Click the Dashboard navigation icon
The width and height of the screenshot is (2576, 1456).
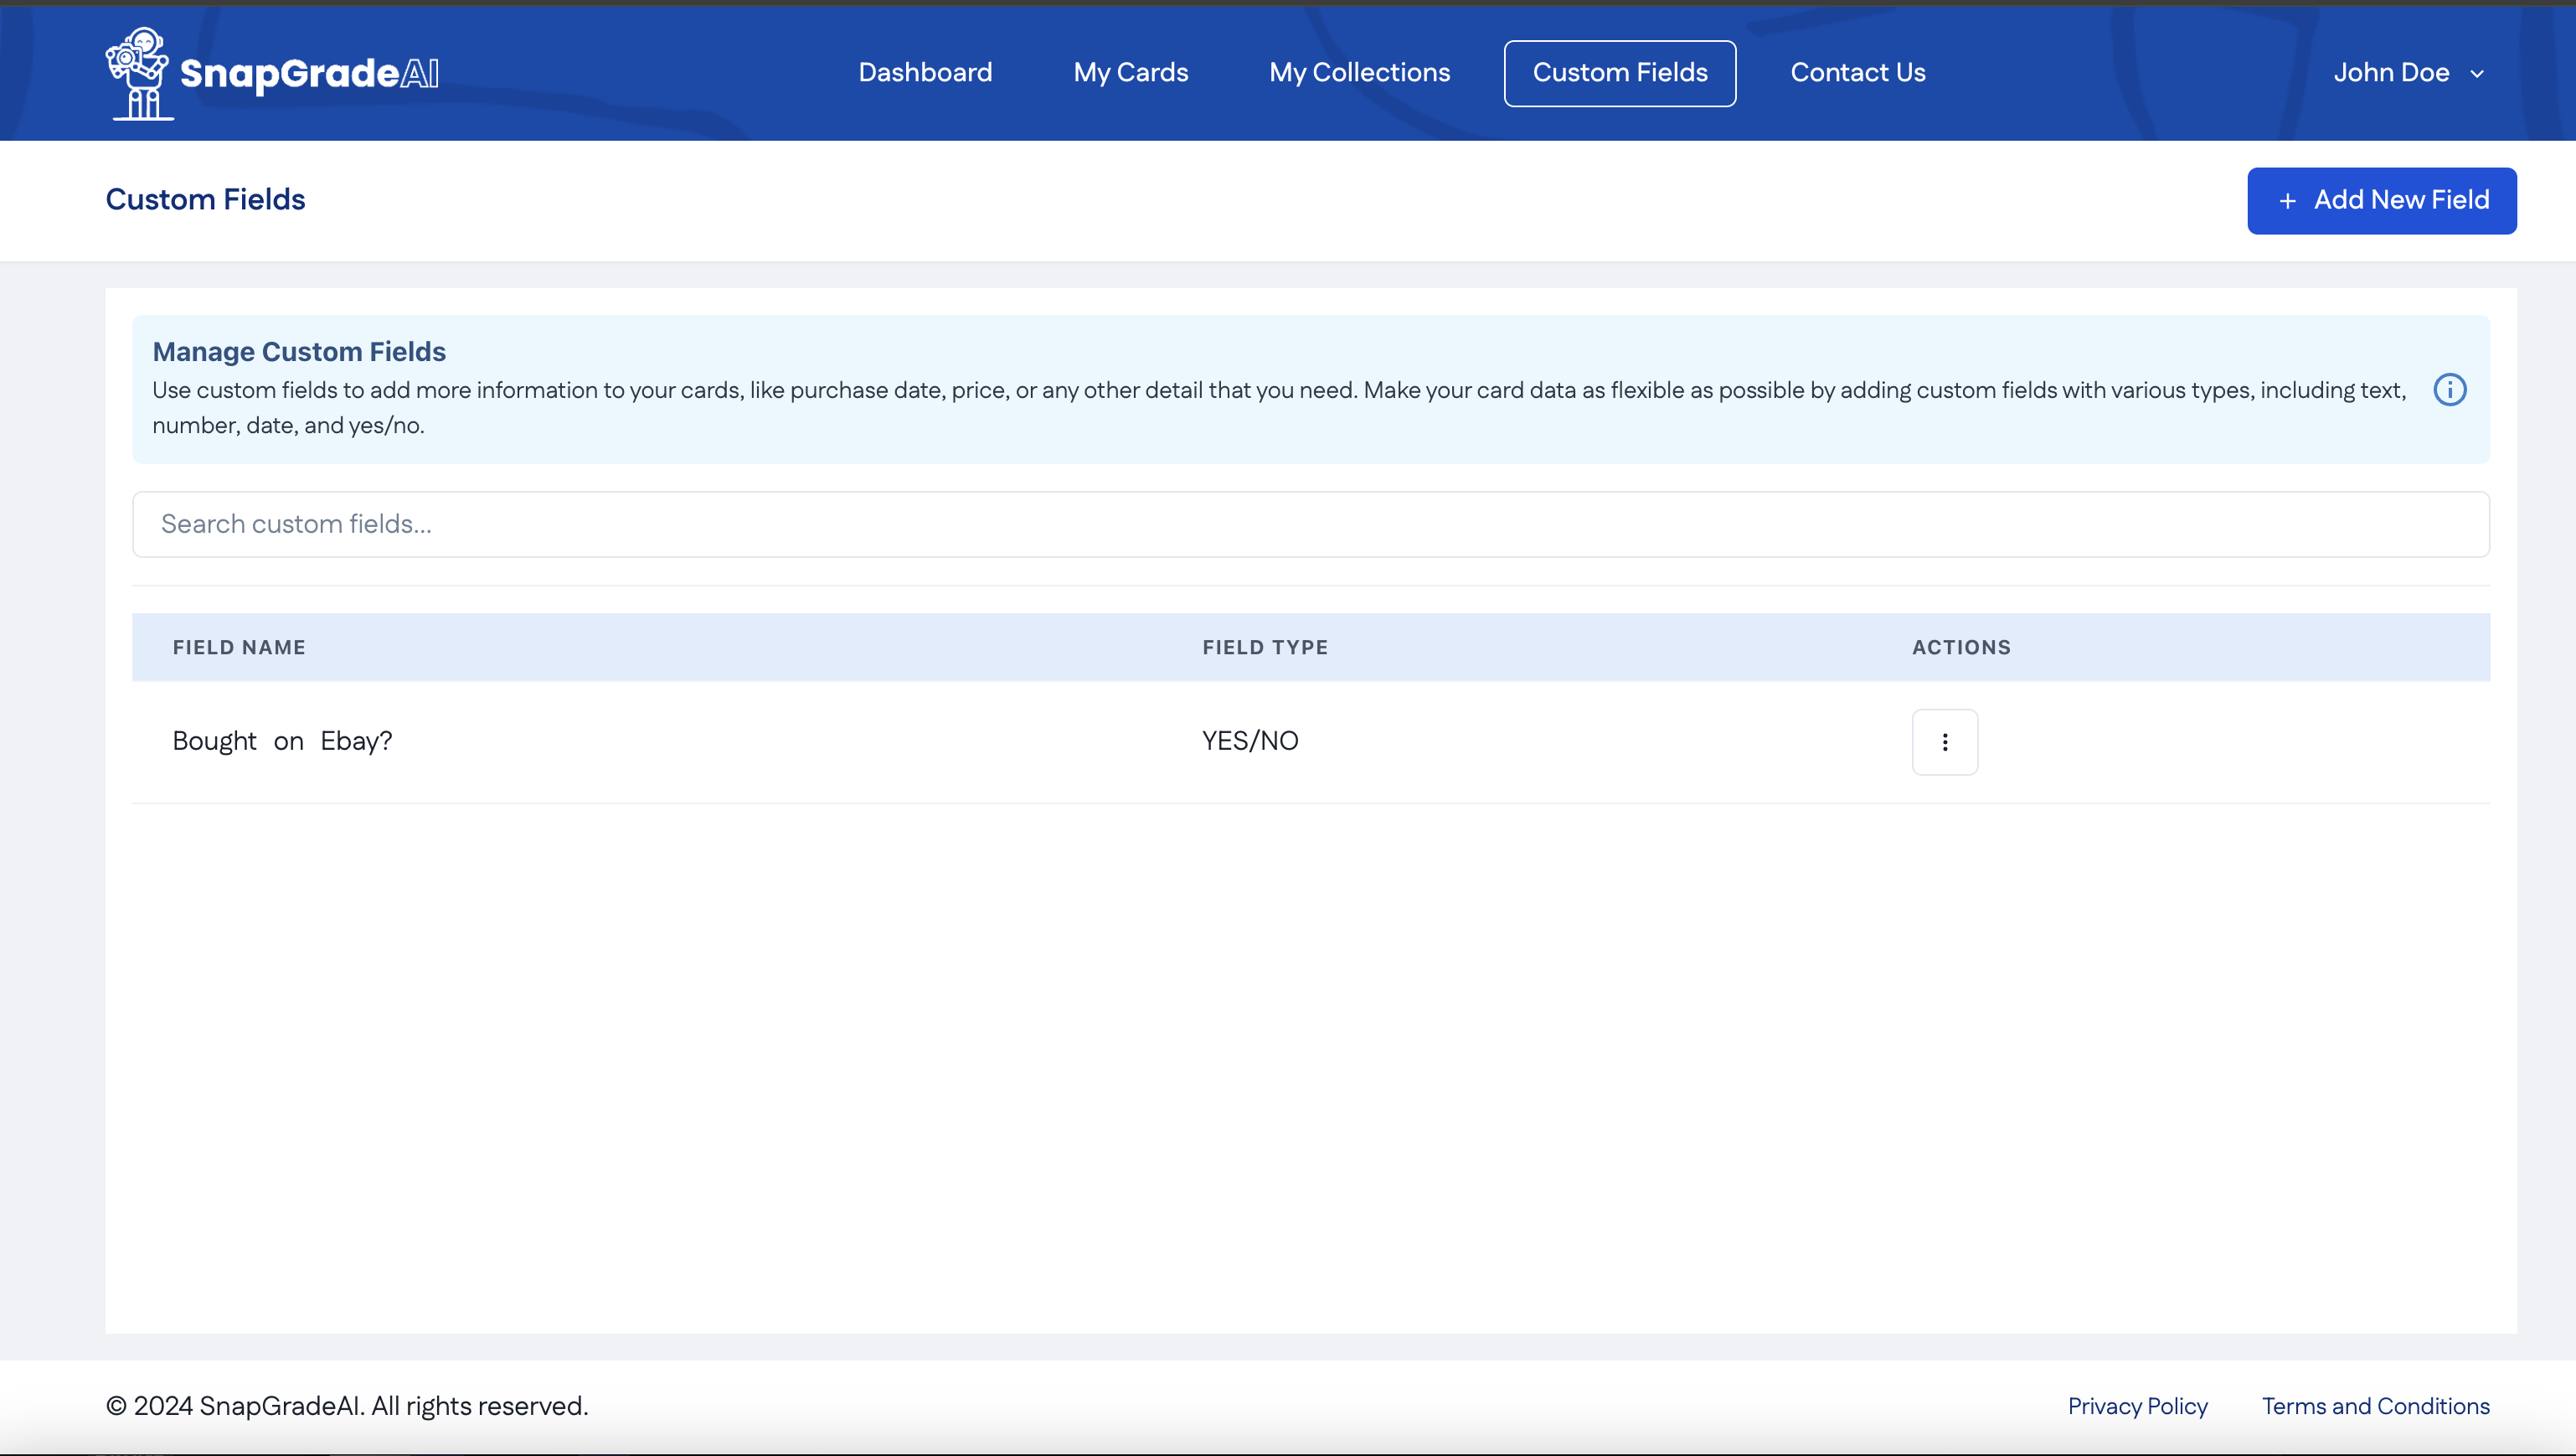tap(925, 73)
